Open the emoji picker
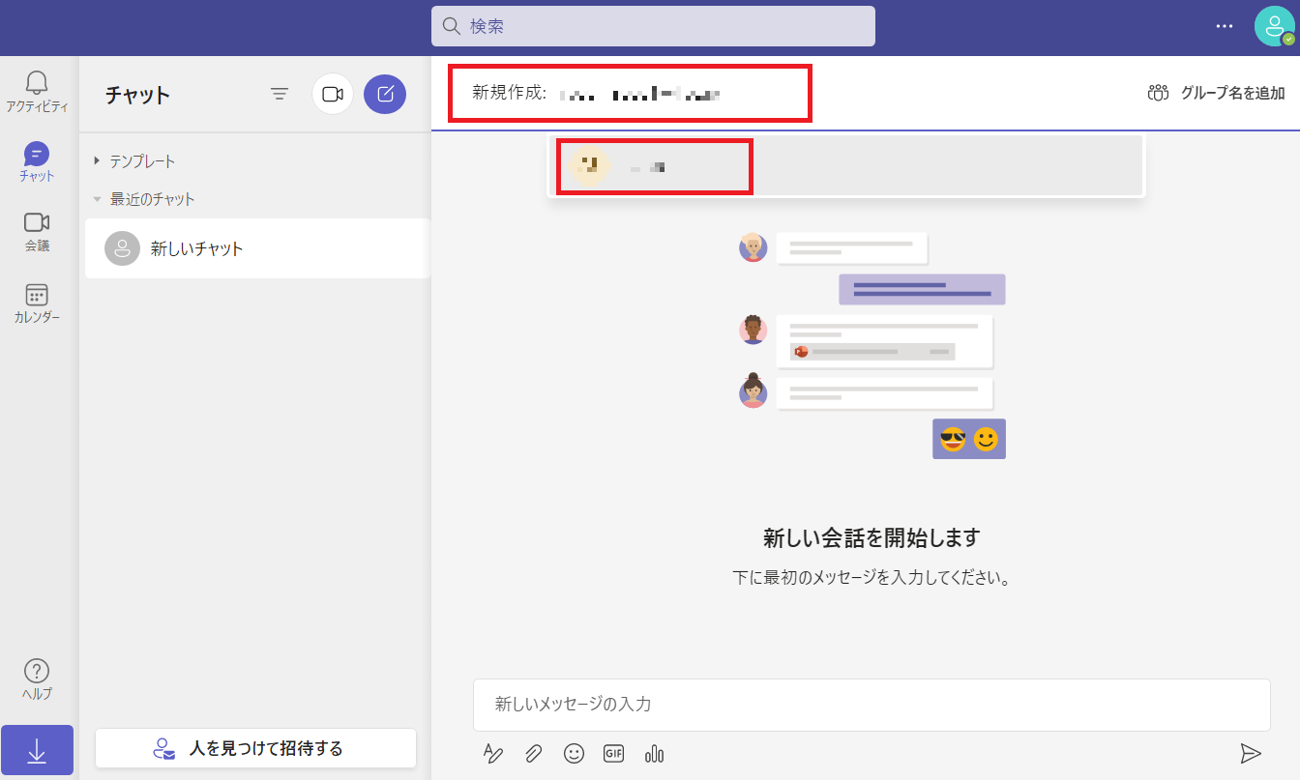Viewport: 1300px width, 780px height. [574, 754]
